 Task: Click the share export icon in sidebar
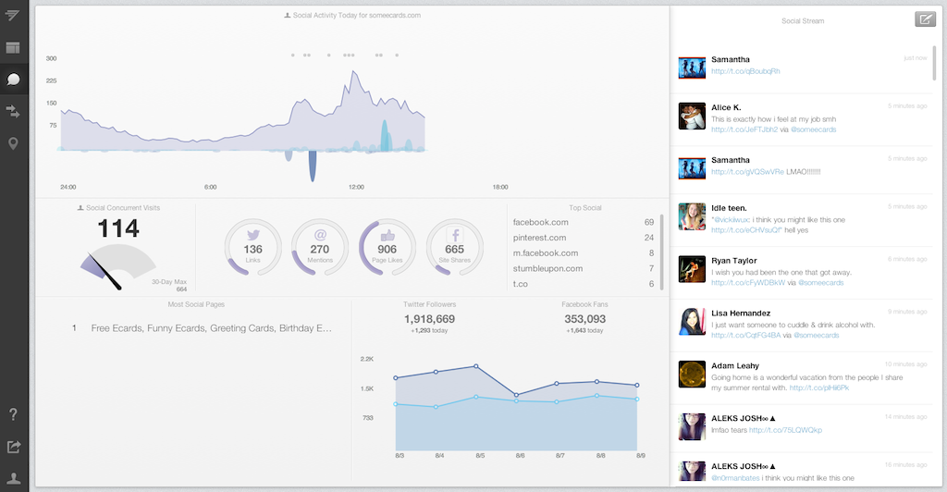[x=13, y=447]
